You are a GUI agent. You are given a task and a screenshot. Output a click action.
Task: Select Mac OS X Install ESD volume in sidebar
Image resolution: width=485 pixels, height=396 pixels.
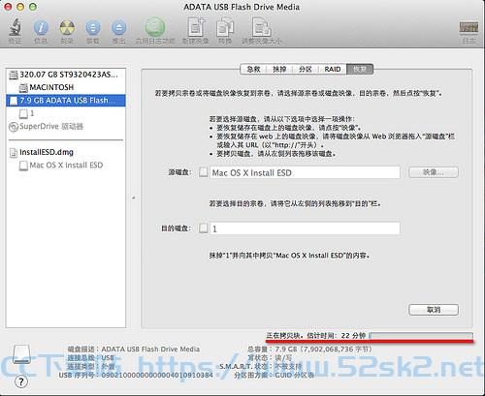pyautogui.click(x=66, y=166)
